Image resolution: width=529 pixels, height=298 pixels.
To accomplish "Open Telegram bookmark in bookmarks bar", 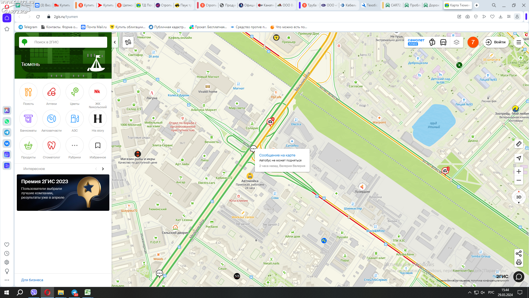I will (x=28, y=27).
